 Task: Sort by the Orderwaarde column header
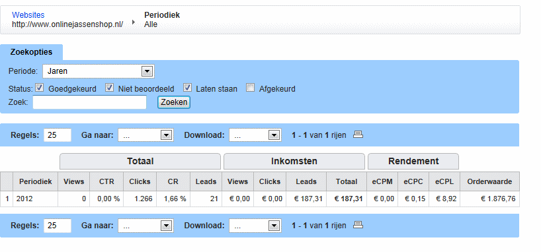pos(489,181)
